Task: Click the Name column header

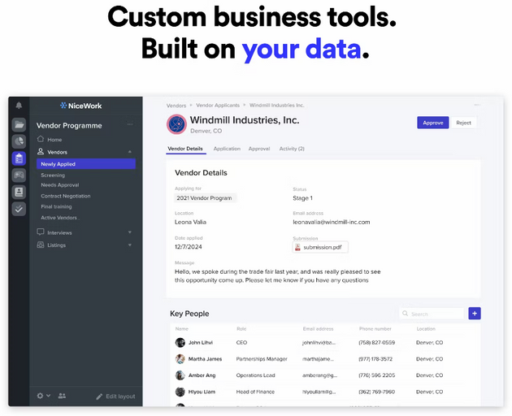Action: (x=182, y=329)
